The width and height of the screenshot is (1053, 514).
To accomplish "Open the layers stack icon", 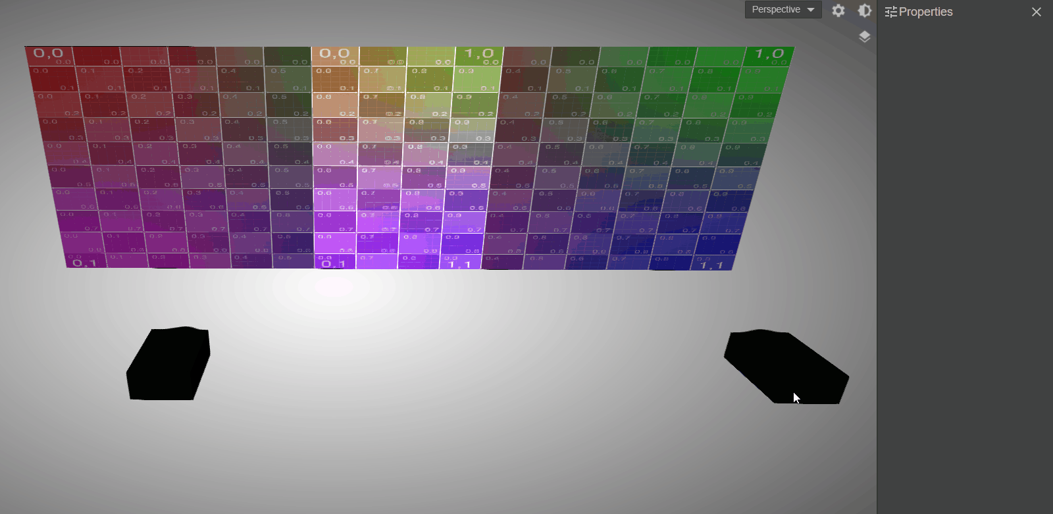I will (864, 37).
